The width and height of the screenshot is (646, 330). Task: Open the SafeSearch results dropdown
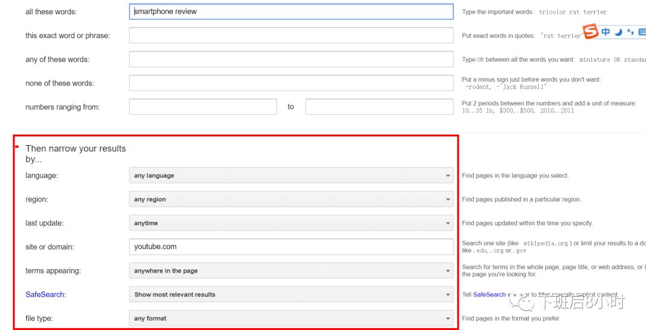tap(291, 295)
